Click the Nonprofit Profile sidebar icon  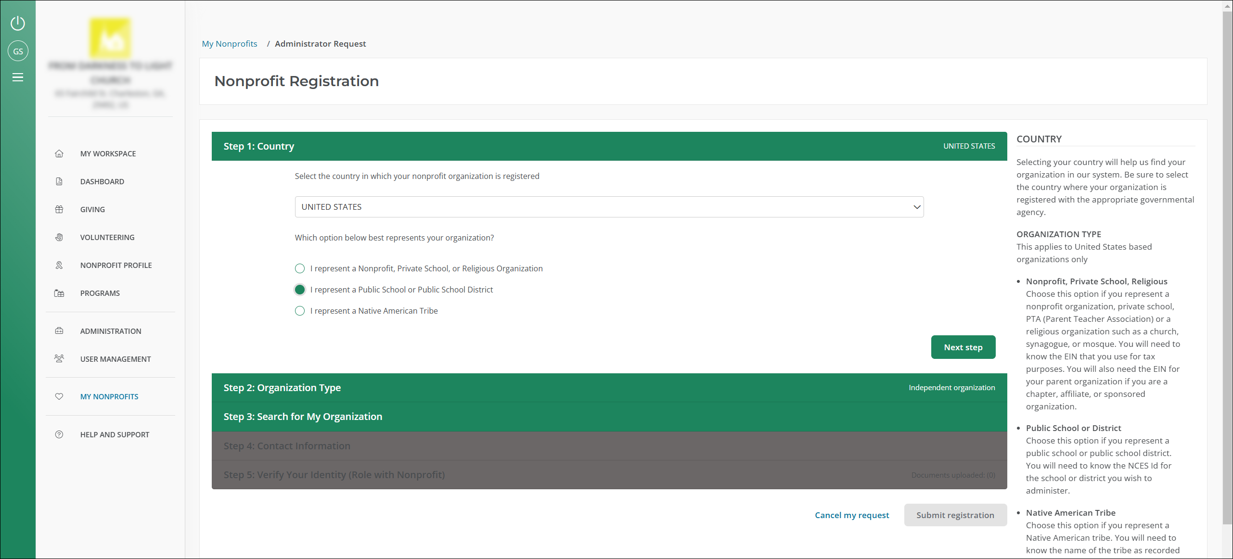pos(59,265)
